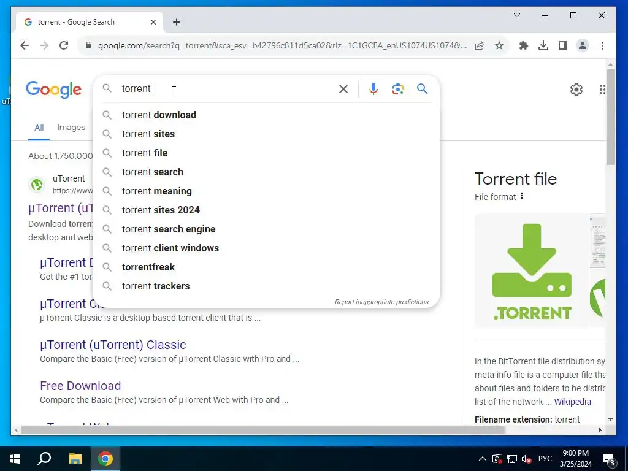This screenshot has width=628, height=471.
Task: Select suggestion torrent trackers
Action: tap(266, 286)
